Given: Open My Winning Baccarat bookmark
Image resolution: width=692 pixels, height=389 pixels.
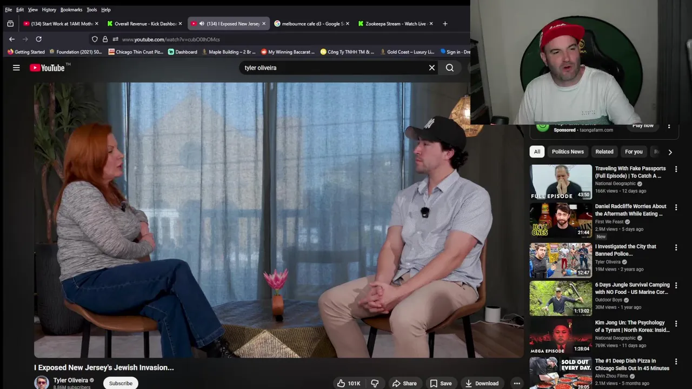Looking at the screenshot, I should click(x=288, y=52).
